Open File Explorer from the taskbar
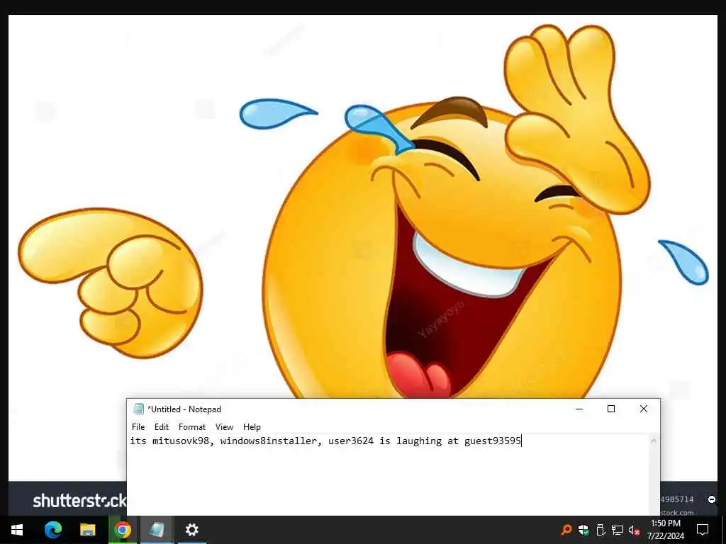726x544 pixels. point(87,530)
